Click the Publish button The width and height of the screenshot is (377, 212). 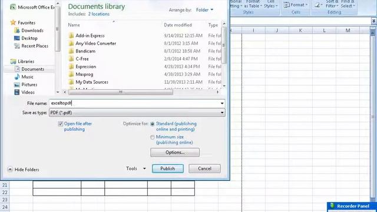167,168
